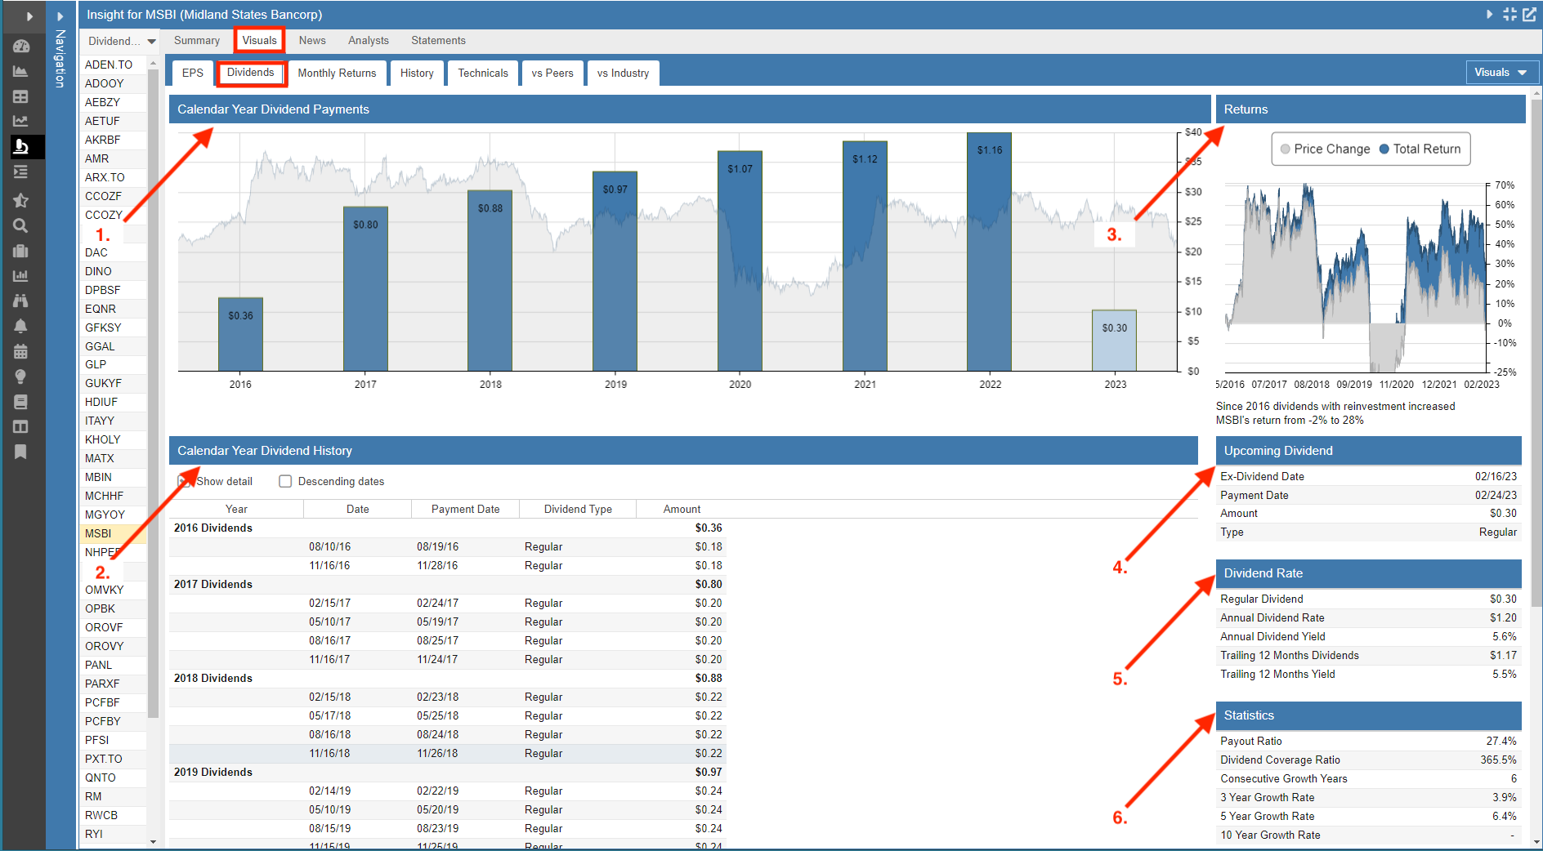Open the book icon in sidebar
The width and height of the screenshot is (1543, 851).
[21, 402]
